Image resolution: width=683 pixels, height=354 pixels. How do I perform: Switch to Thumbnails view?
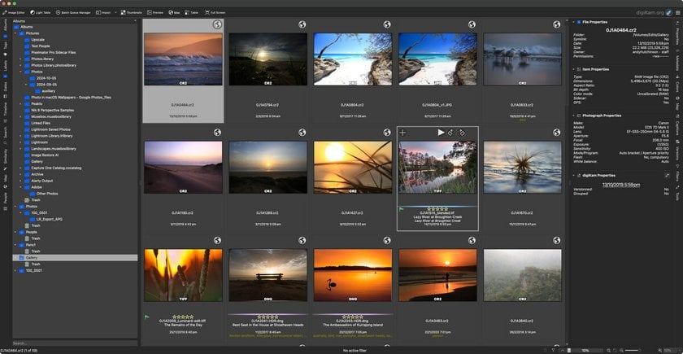(132, 13)
